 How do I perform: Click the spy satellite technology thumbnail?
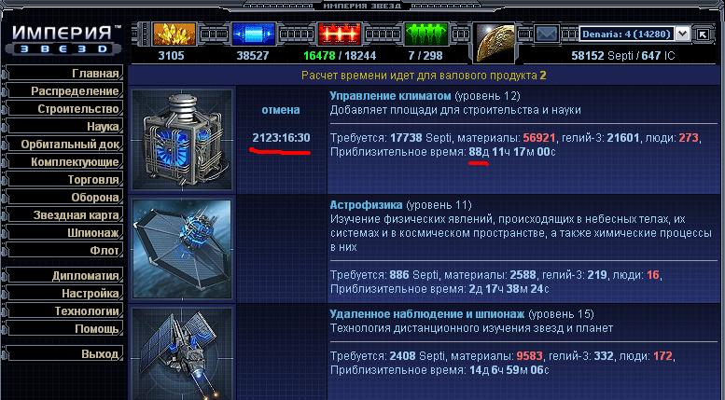182,353
